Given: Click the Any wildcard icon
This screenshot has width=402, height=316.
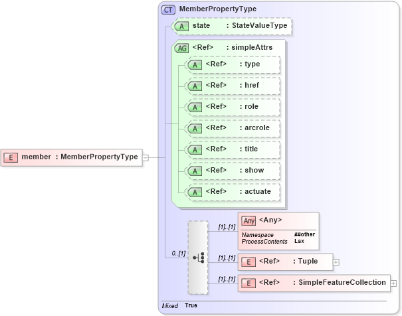Looking at the screenshot, I should pyautogui.click(x=249, y=221).
